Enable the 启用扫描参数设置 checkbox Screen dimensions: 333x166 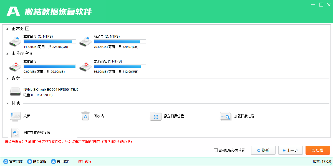pos(216,150)
